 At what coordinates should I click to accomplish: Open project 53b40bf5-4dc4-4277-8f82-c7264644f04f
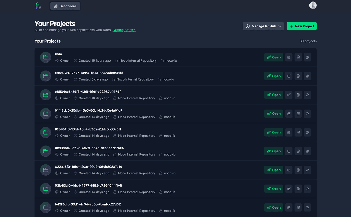(274, 189)
